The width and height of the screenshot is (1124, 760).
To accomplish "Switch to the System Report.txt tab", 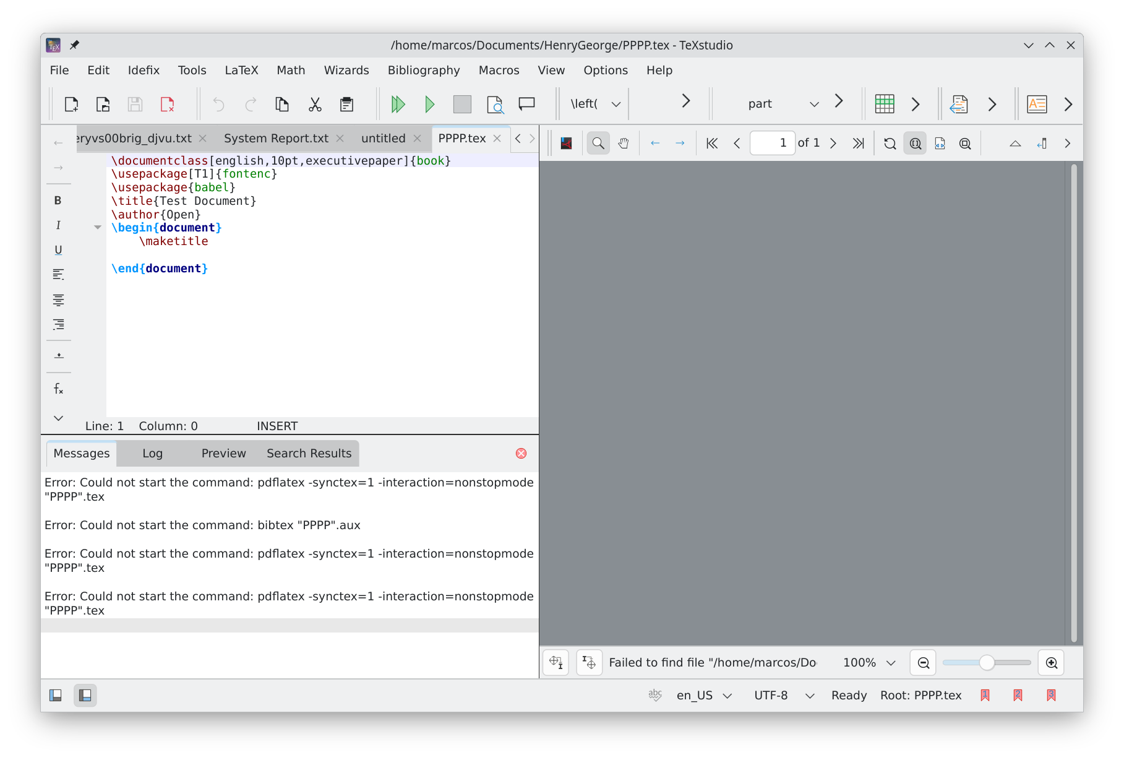I will [276, 139].
